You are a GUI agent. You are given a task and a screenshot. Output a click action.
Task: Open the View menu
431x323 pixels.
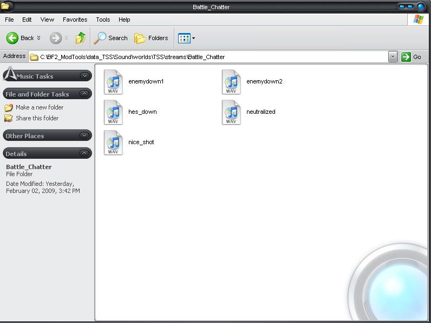coord(47,20)
